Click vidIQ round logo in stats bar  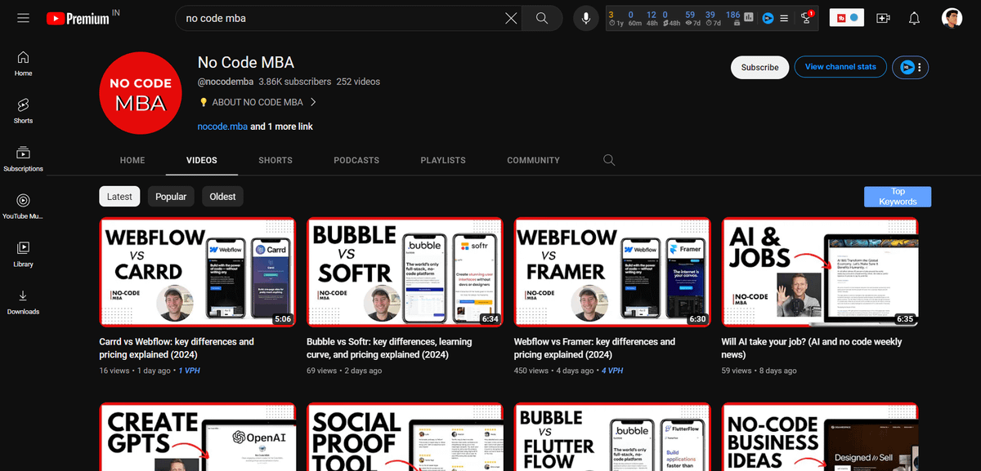[768, 18]
